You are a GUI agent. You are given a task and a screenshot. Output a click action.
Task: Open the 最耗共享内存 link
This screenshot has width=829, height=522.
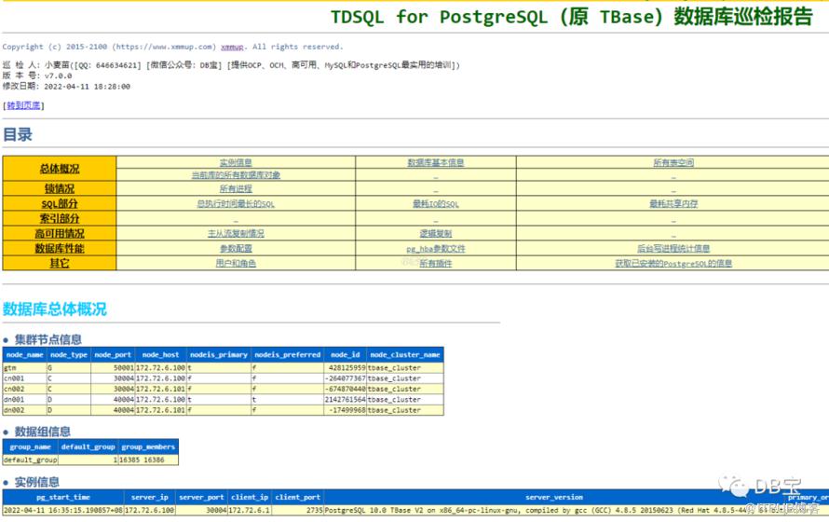point(673,204)
